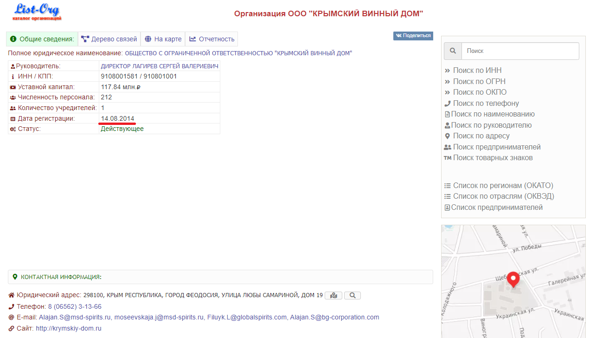This screenshot has height=338, width=596.
Task: Click the phone number 8 (06562) 3-13-66
Action: click(x=75, y=306)
